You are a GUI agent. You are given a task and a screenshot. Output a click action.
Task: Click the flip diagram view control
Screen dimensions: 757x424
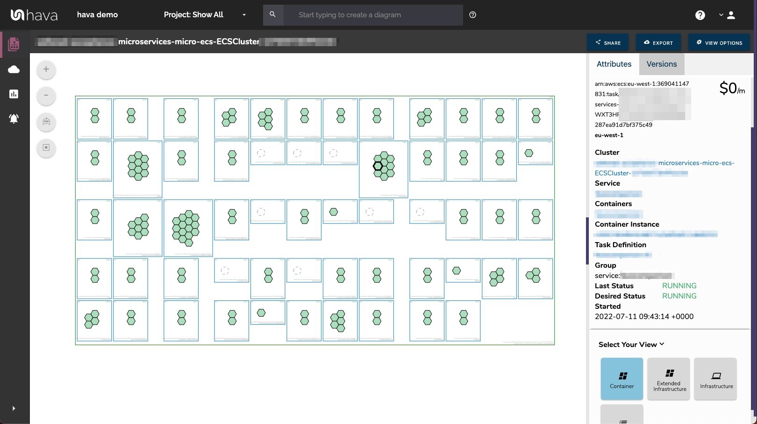[46, 122]
